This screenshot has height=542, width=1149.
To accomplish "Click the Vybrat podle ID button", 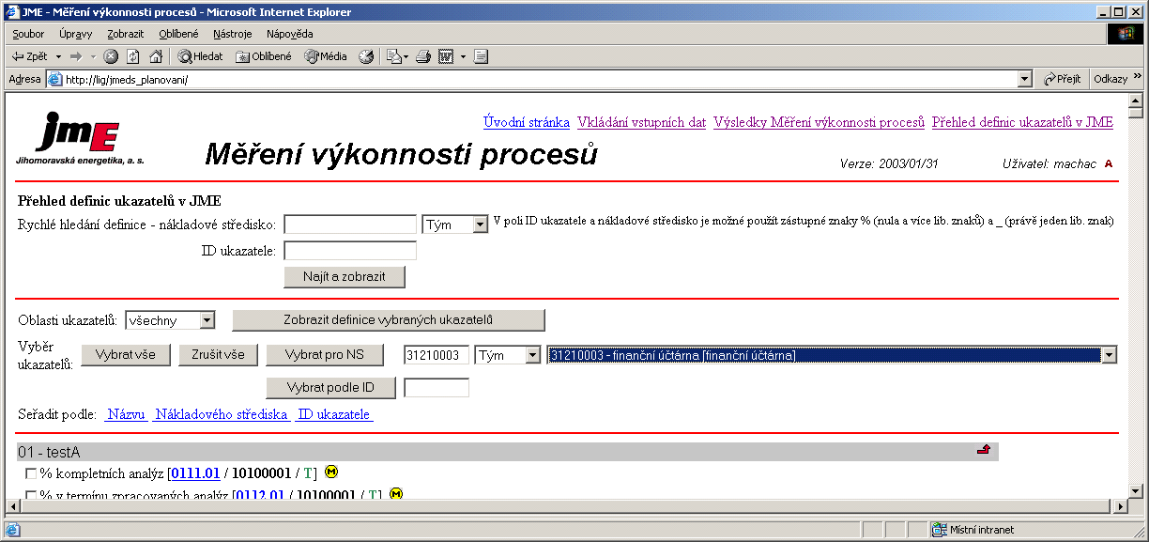I will coord(330,388).
